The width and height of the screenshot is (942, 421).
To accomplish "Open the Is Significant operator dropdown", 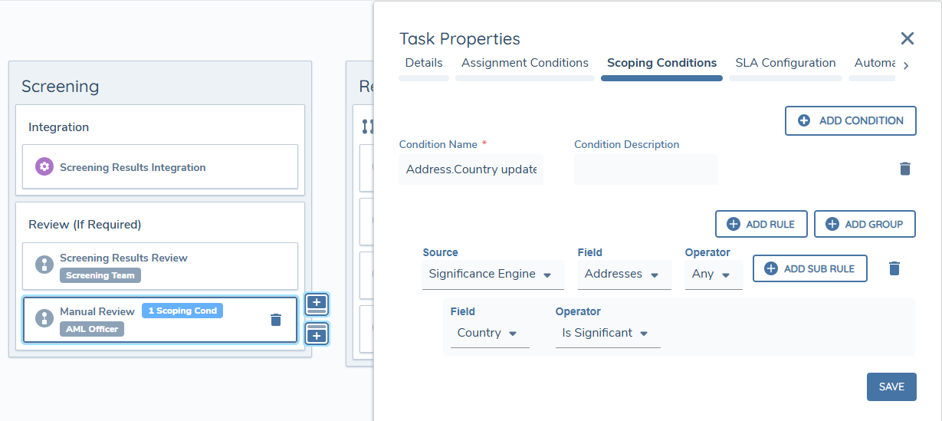I will coord(607,333).
